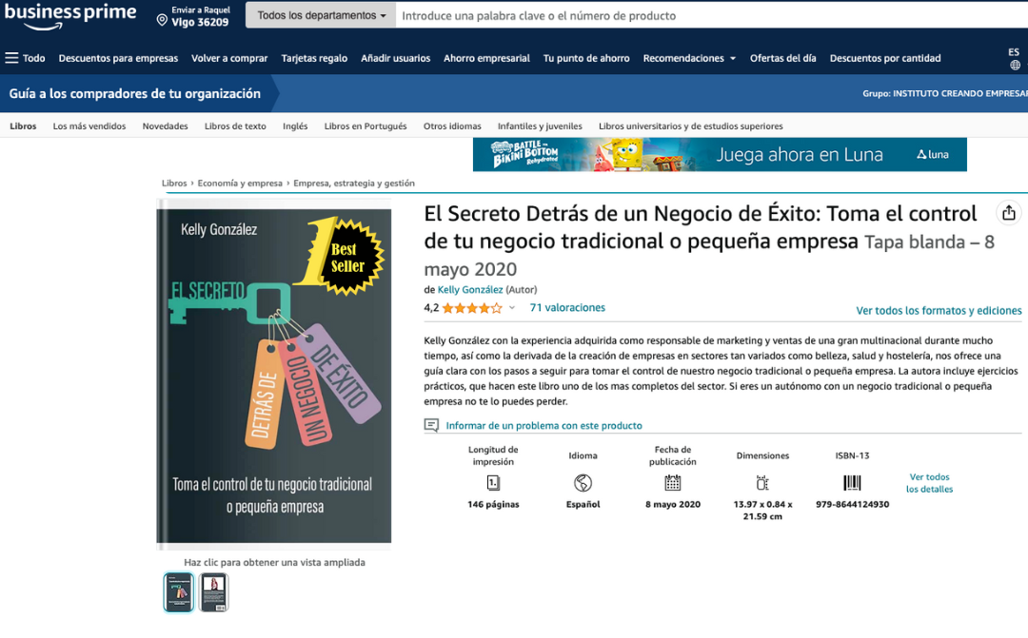
Task: Select Ofertas del día in navigation bar
Action: tap(782, 58)
